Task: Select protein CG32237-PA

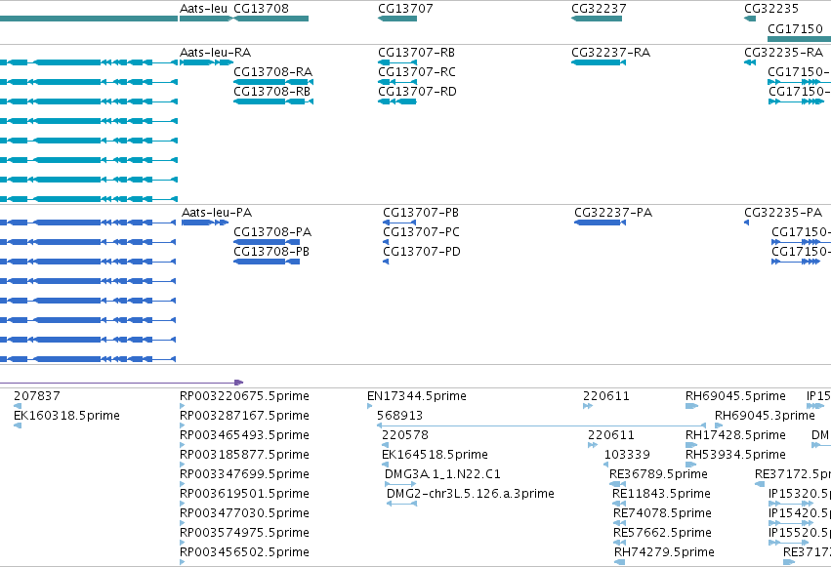Action: [x=600, y=223]
